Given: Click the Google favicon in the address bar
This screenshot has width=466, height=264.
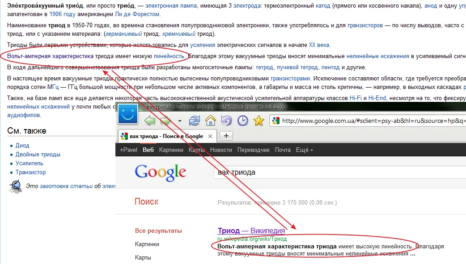Looking at the screenshot, I should pos(275,120).
